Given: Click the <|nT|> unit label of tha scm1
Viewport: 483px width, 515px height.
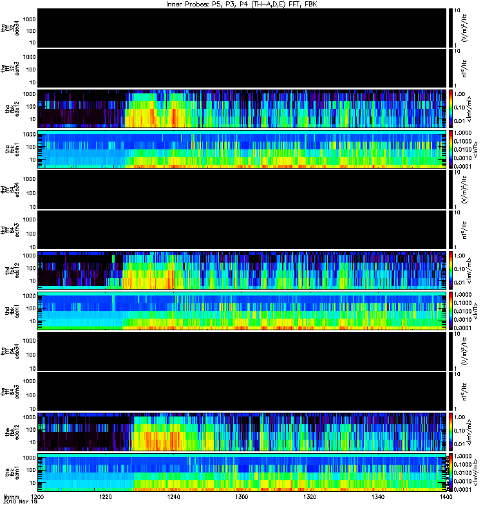Looking at the screenshot, I should click(x=475, y=149).
